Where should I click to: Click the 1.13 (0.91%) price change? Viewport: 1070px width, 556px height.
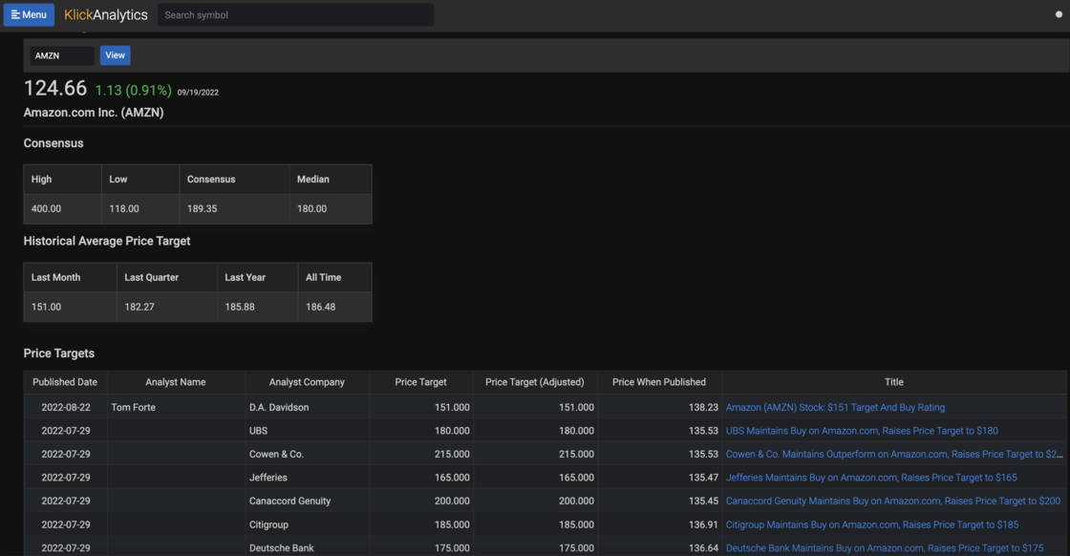click(133, 90)
